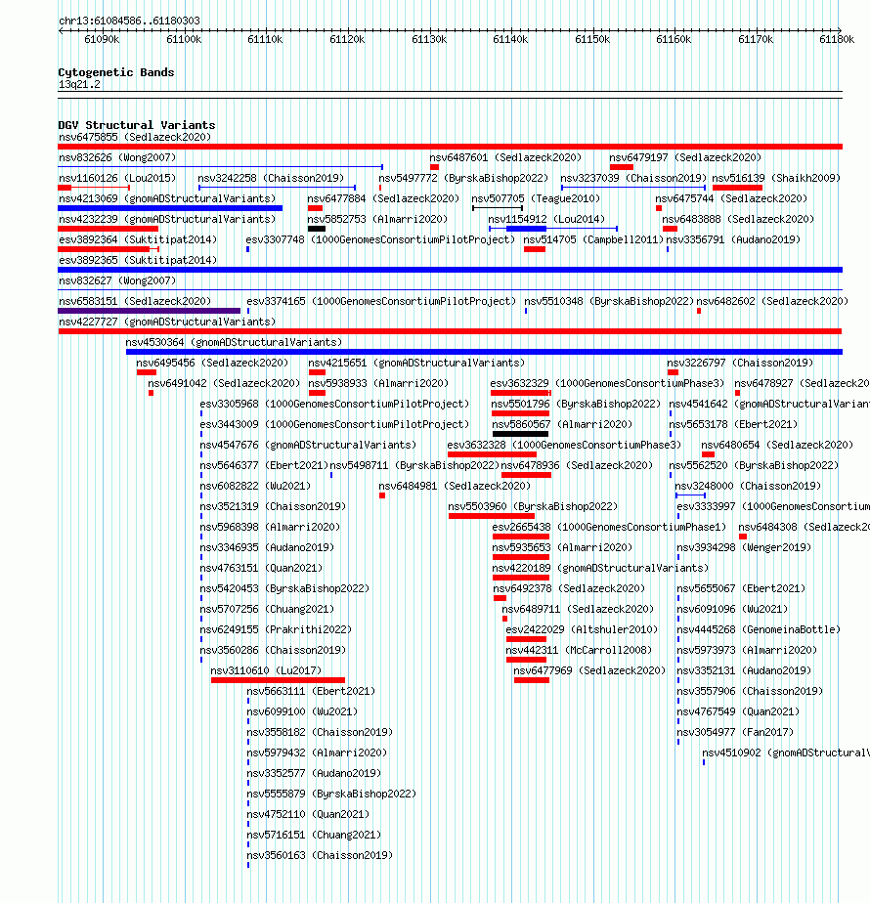Open nsv4763151 (Quan2021) label

pyautogui.click(x=261, y=569)
